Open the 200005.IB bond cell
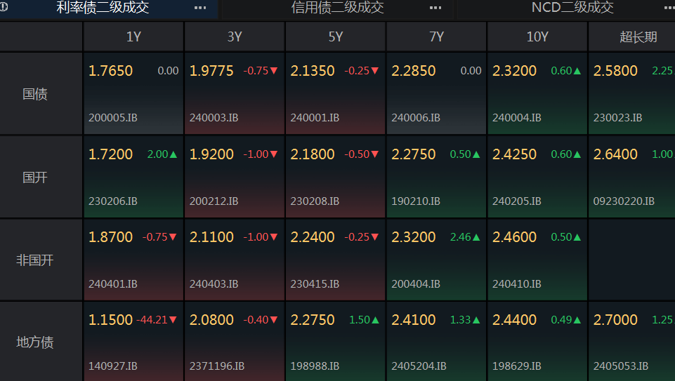The width and height of the screenshot is (675, 381). click(x=134, y=93)
